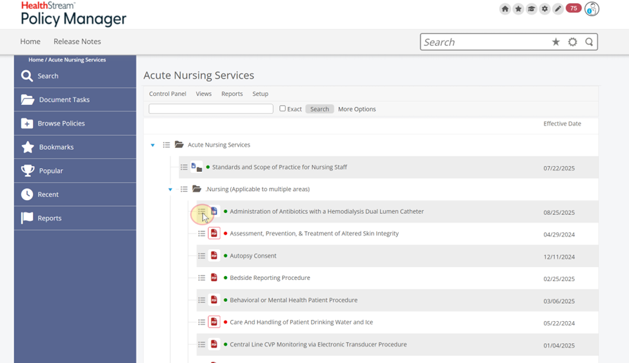Image resolution: width=629 pixels, height=363 pixels.
Task: Open the Views menu
Action: pyautogui.click(x=204, y=94)
